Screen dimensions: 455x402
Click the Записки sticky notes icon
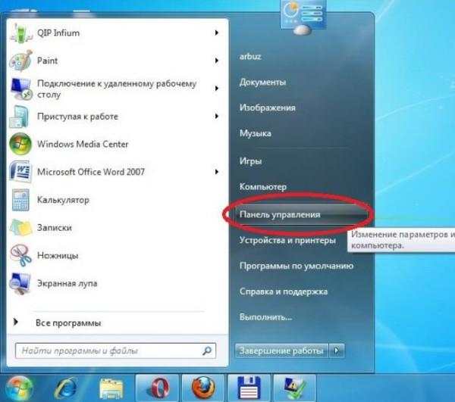coord(20,228)
